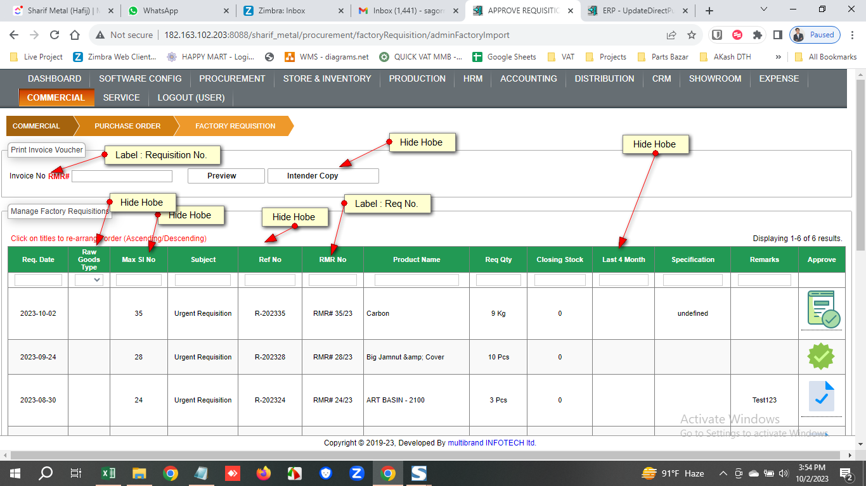Click the approve icon for Carbon row

(x=822, y=310)
